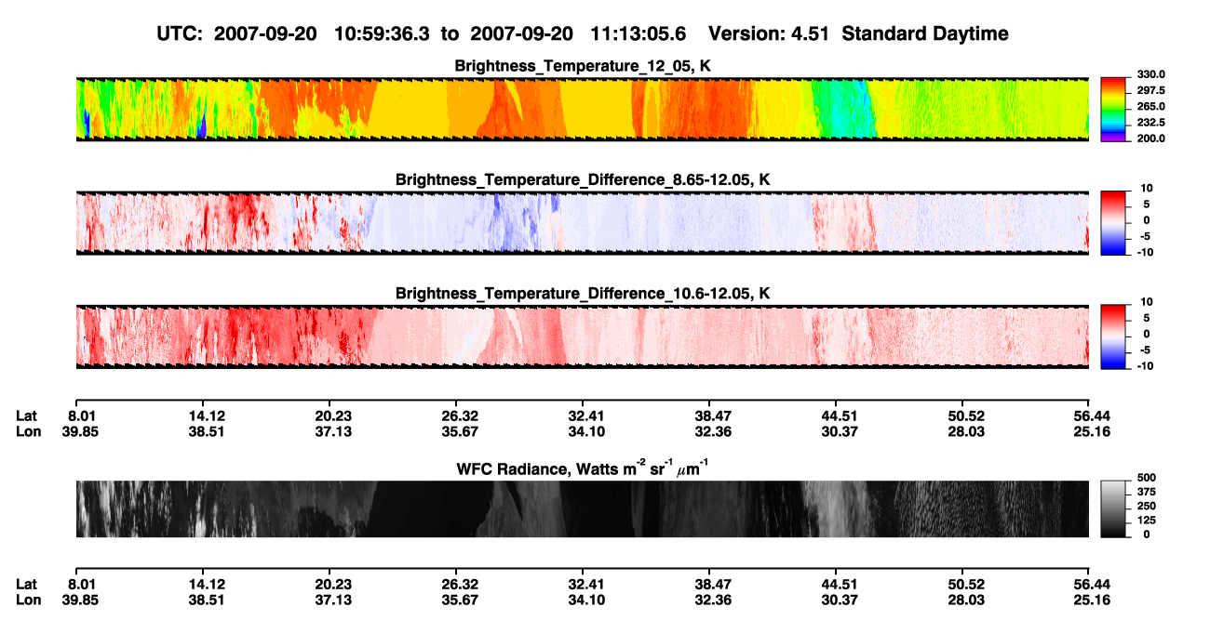Click the 125 label on the radiance color bar
Screen dimensions: 1210x620
1146,521
